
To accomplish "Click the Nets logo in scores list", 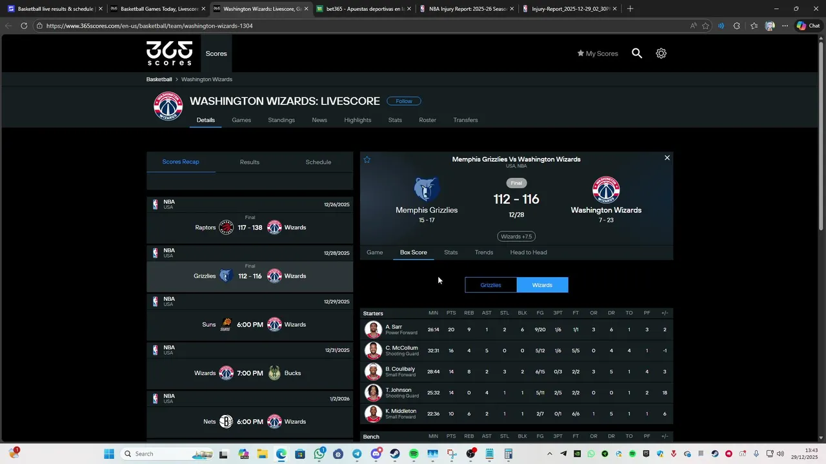I will (226, 421).
